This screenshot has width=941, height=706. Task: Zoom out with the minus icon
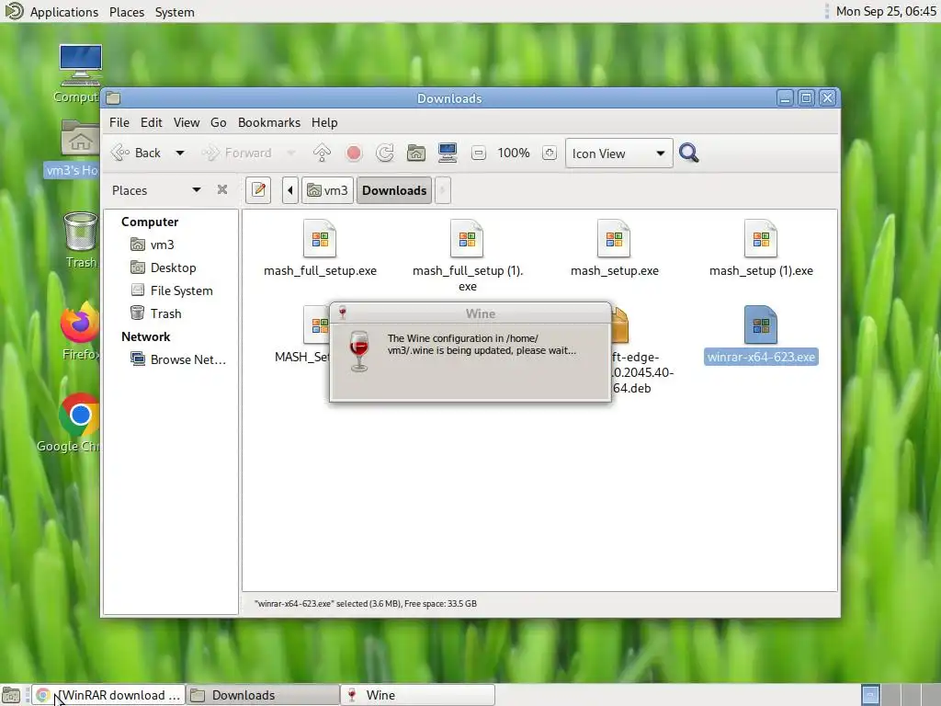tap(478, 154)
